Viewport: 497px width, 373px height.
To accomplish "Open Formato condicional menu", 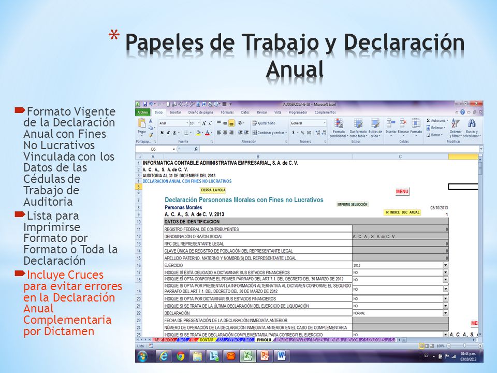I will click(x=339, y=128).
